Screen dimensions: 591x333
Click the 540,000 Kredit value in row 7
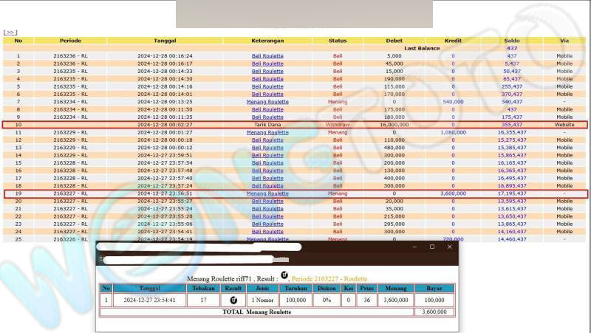(x=452, y=101)
